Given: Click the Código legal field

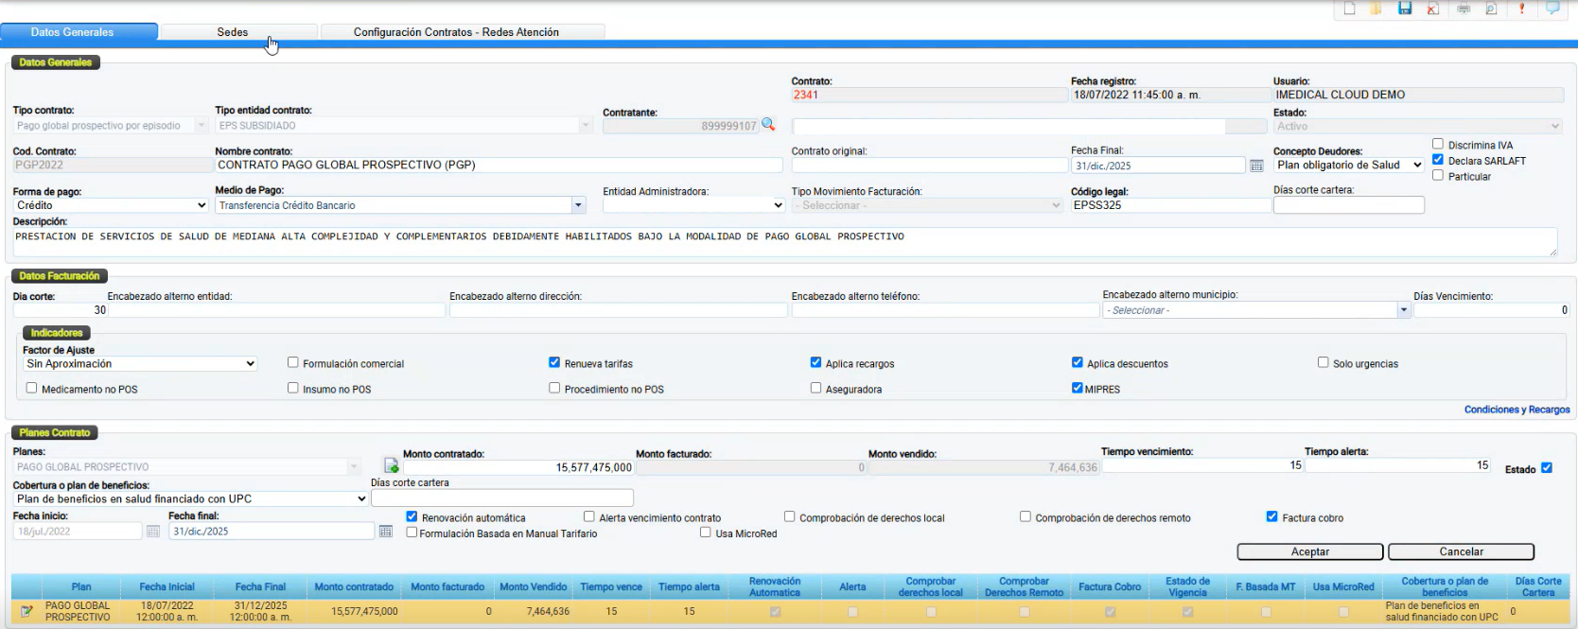Looking at the screenshot, I should coord(1170,205).
